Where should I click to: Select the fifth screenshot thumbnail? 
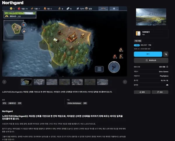point(77,82)
